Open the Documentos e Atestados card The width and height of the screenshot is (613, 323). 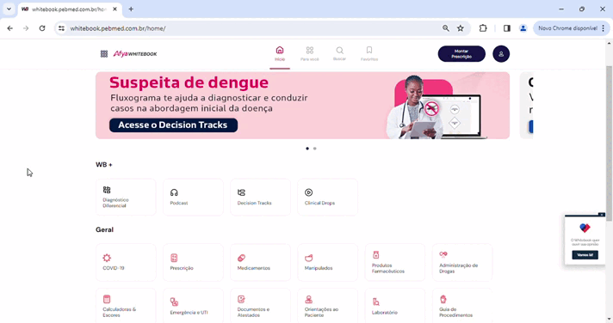260,306
